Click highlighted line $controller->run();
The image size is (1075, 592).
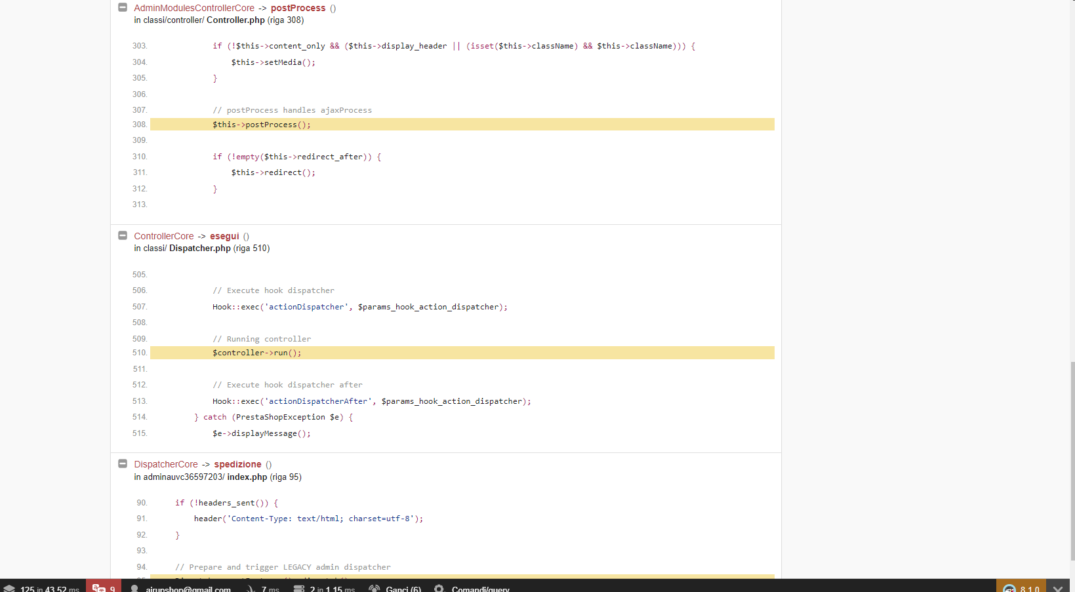coord(462,353)
